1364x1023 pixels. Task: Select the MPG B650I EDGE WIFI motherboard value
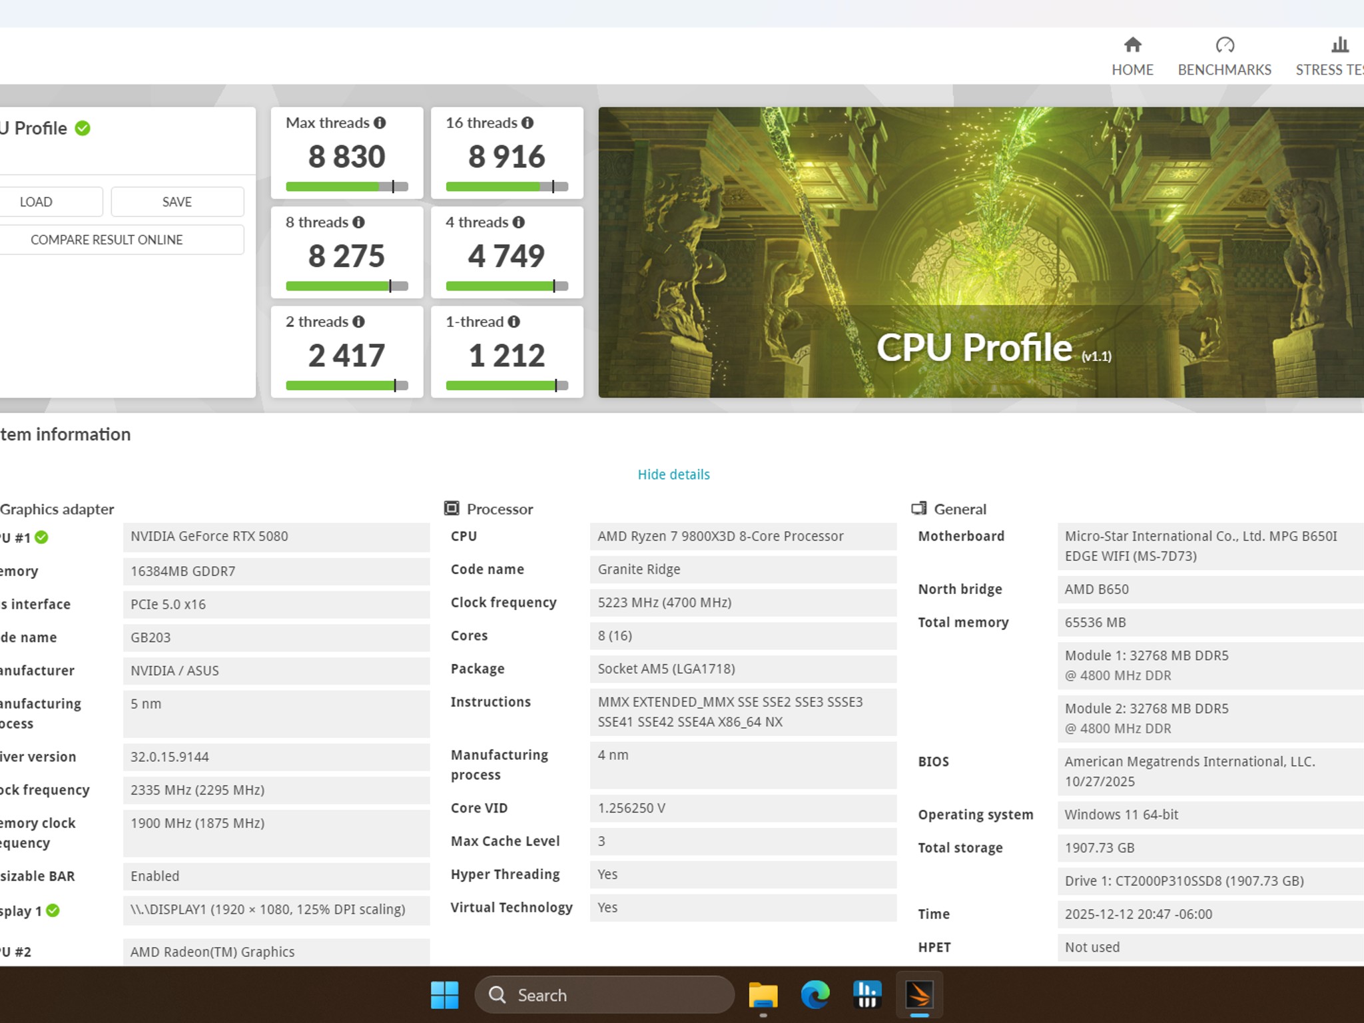click(x=1211, y=546)
